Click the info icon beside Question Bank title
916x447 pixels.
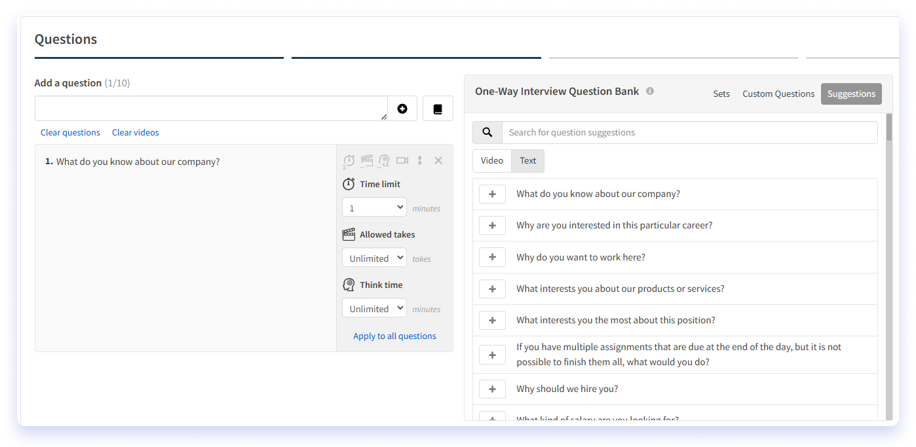point(650,91)
